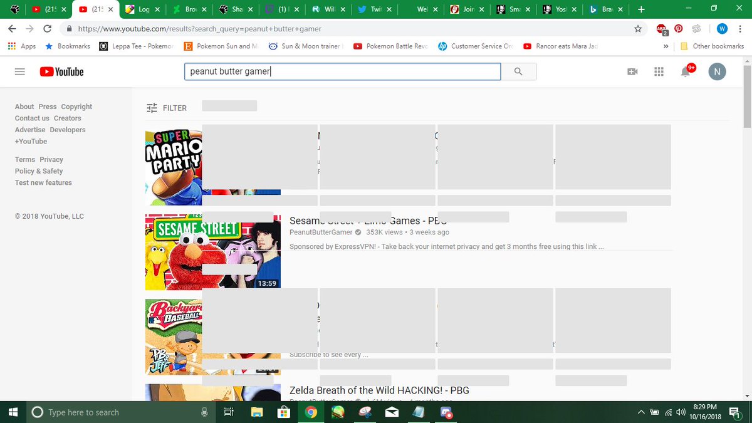Switch to the Bro tab
Screen dimensions: 752x423
pos(190,9)
